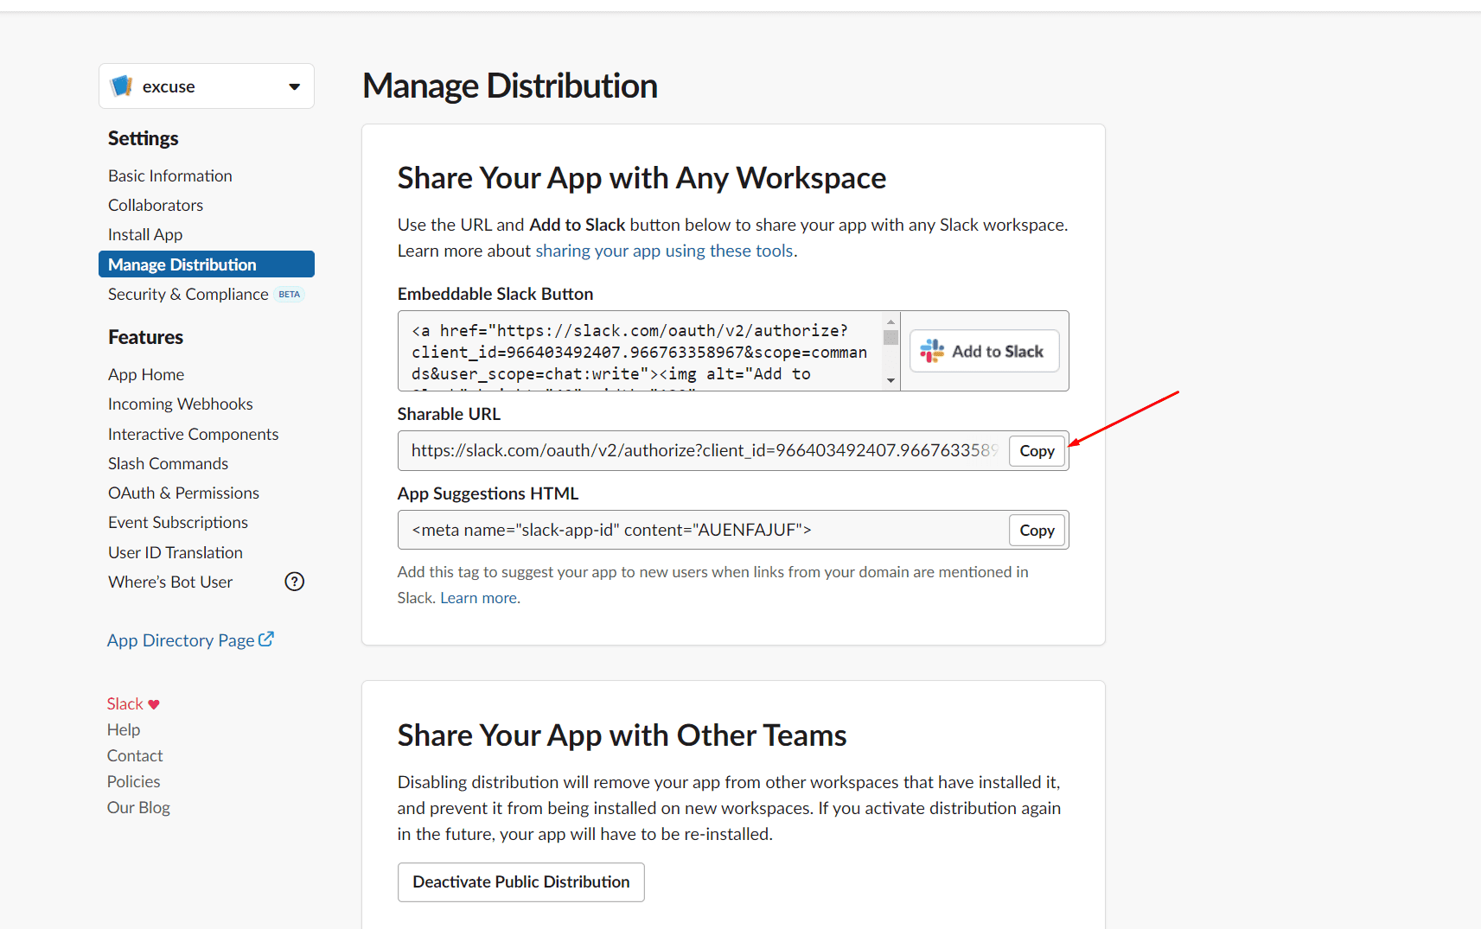Screen dimensions: 1481x929
Task: Open the Policies link
Action: tap(134, 782)
